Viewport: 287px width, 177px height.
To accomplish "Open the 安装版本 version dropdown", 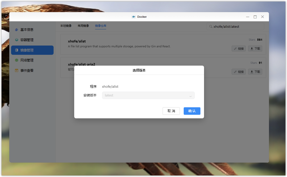I will 148,95.
